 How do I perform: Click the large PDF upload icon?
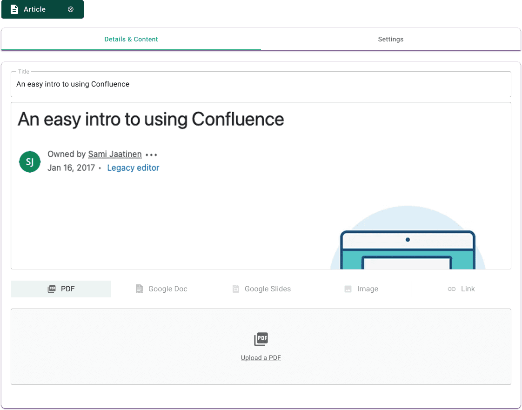261,339
